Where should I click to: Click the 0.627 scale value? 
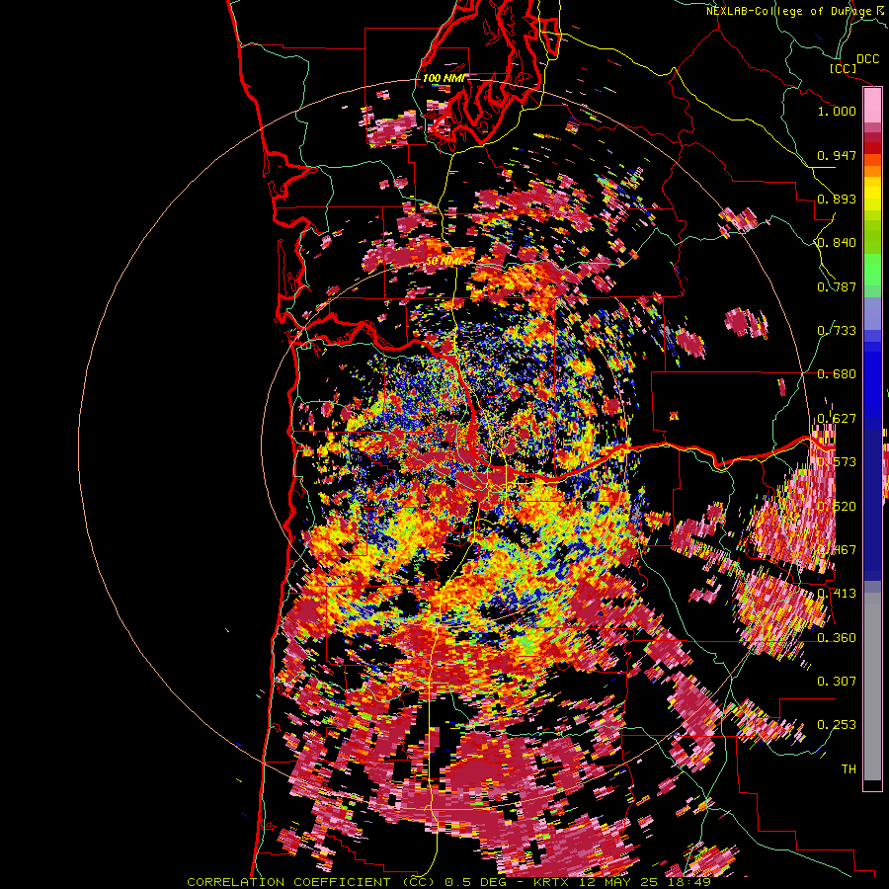(x=837, y=419)
